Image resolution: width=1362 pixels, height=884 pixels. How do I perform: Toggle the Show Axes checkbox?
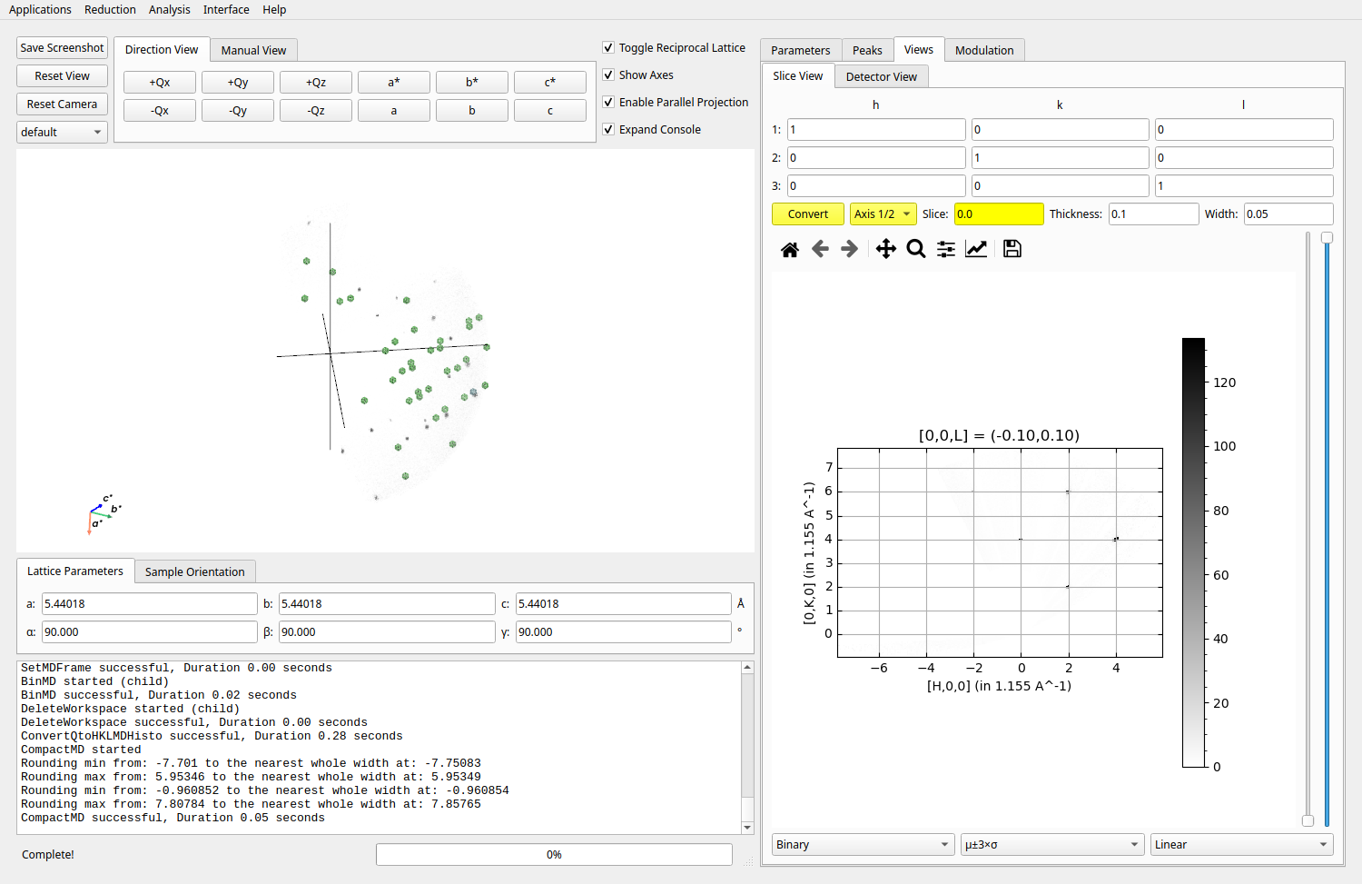608,74
